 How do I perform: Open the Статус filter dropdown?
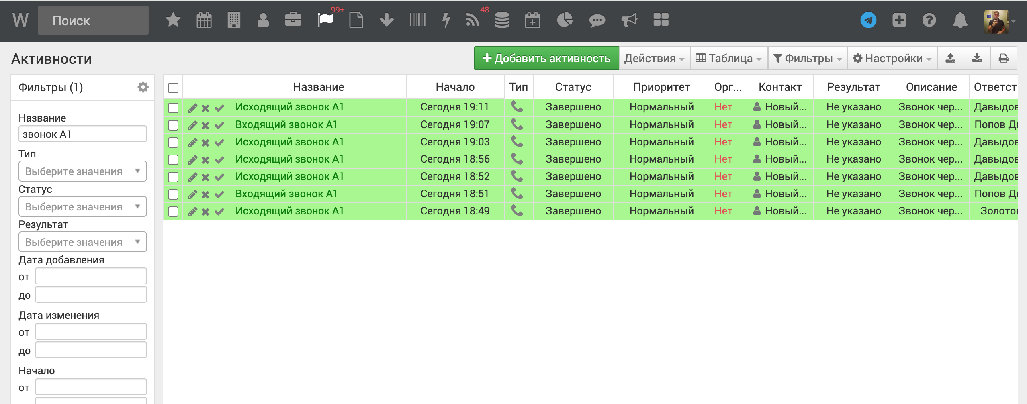click(x=82, y=207)
